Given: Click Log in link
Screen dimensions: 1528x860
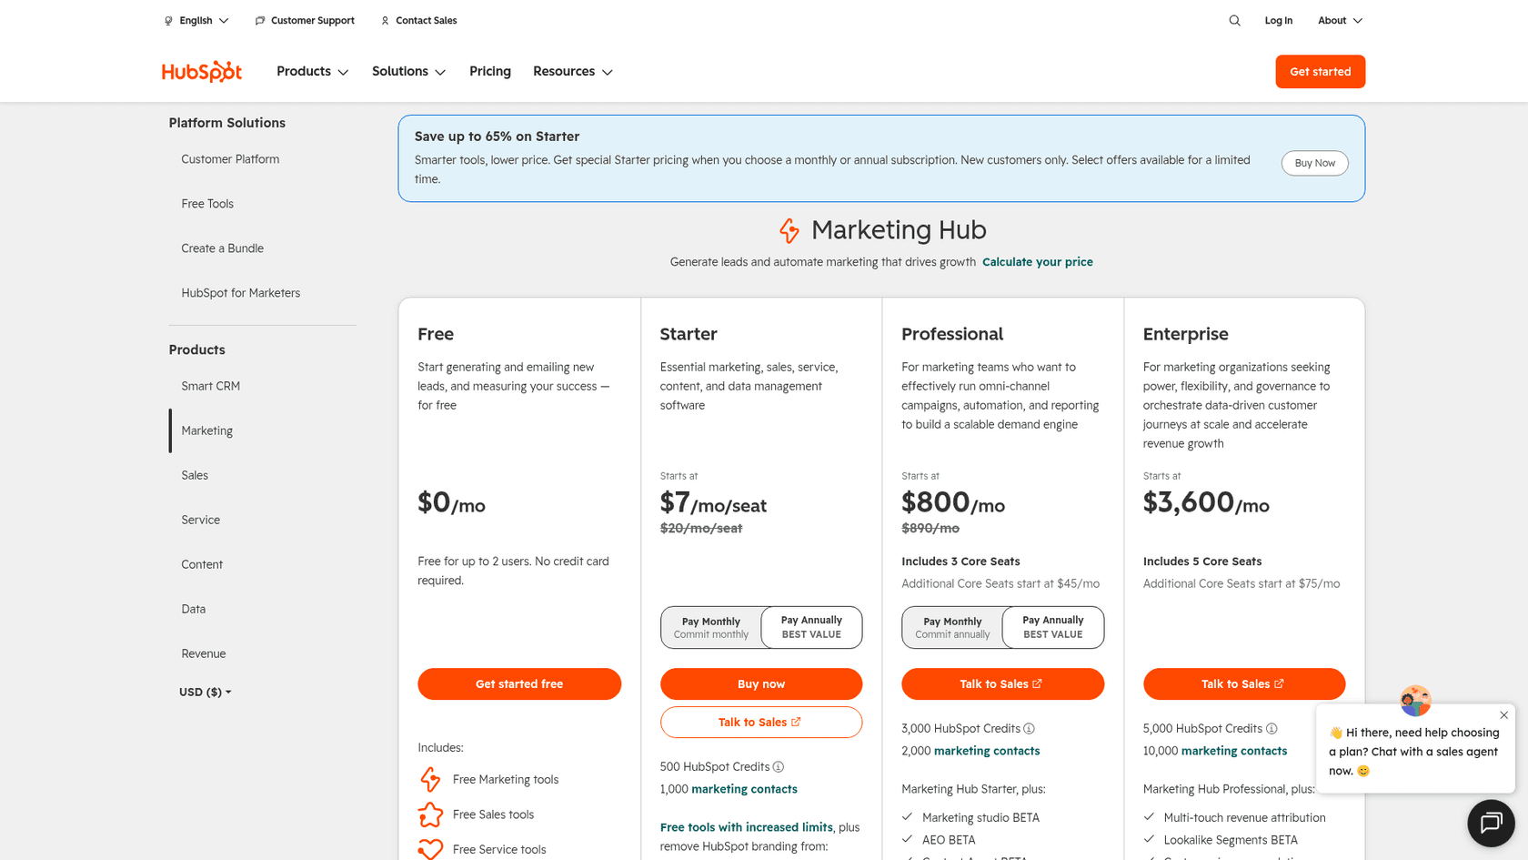Looking at the screenshot, I should pyautogui.click(x=1278, y=20).
